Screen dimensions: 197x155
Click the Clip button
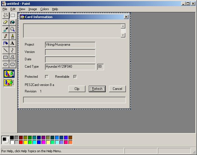pyautogui.click(x=77, y=89)
